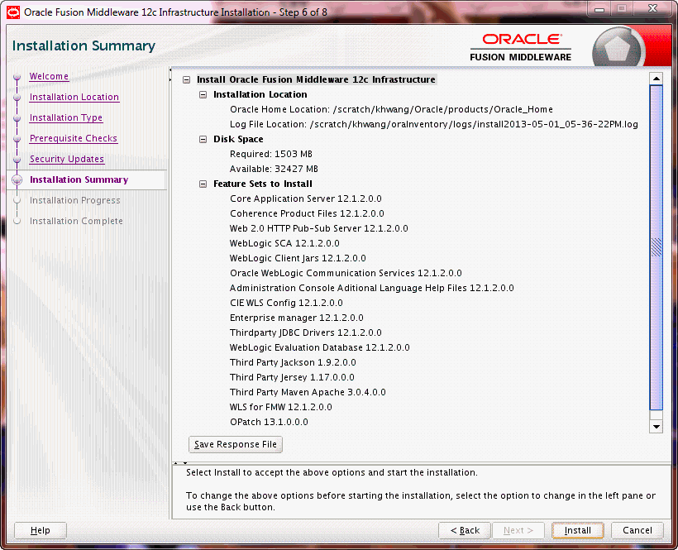Select CIE WLS Config 12.1.2.0.0 row
Image resolution: width=678 pixels, height=550 pixels.
(286, 303)
